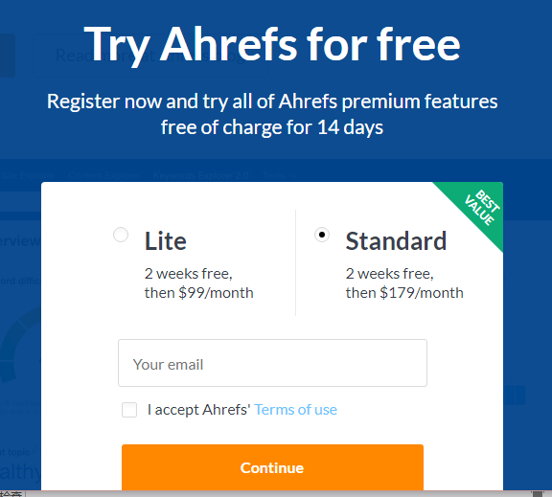The height and width of the screenshot is (497, 552).
Task: Click the orange Continue button
Action: tap(272, 467)
